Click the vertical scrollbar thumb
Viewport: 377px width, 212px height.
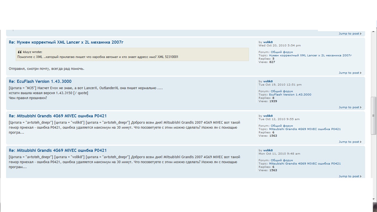point(374,115)
